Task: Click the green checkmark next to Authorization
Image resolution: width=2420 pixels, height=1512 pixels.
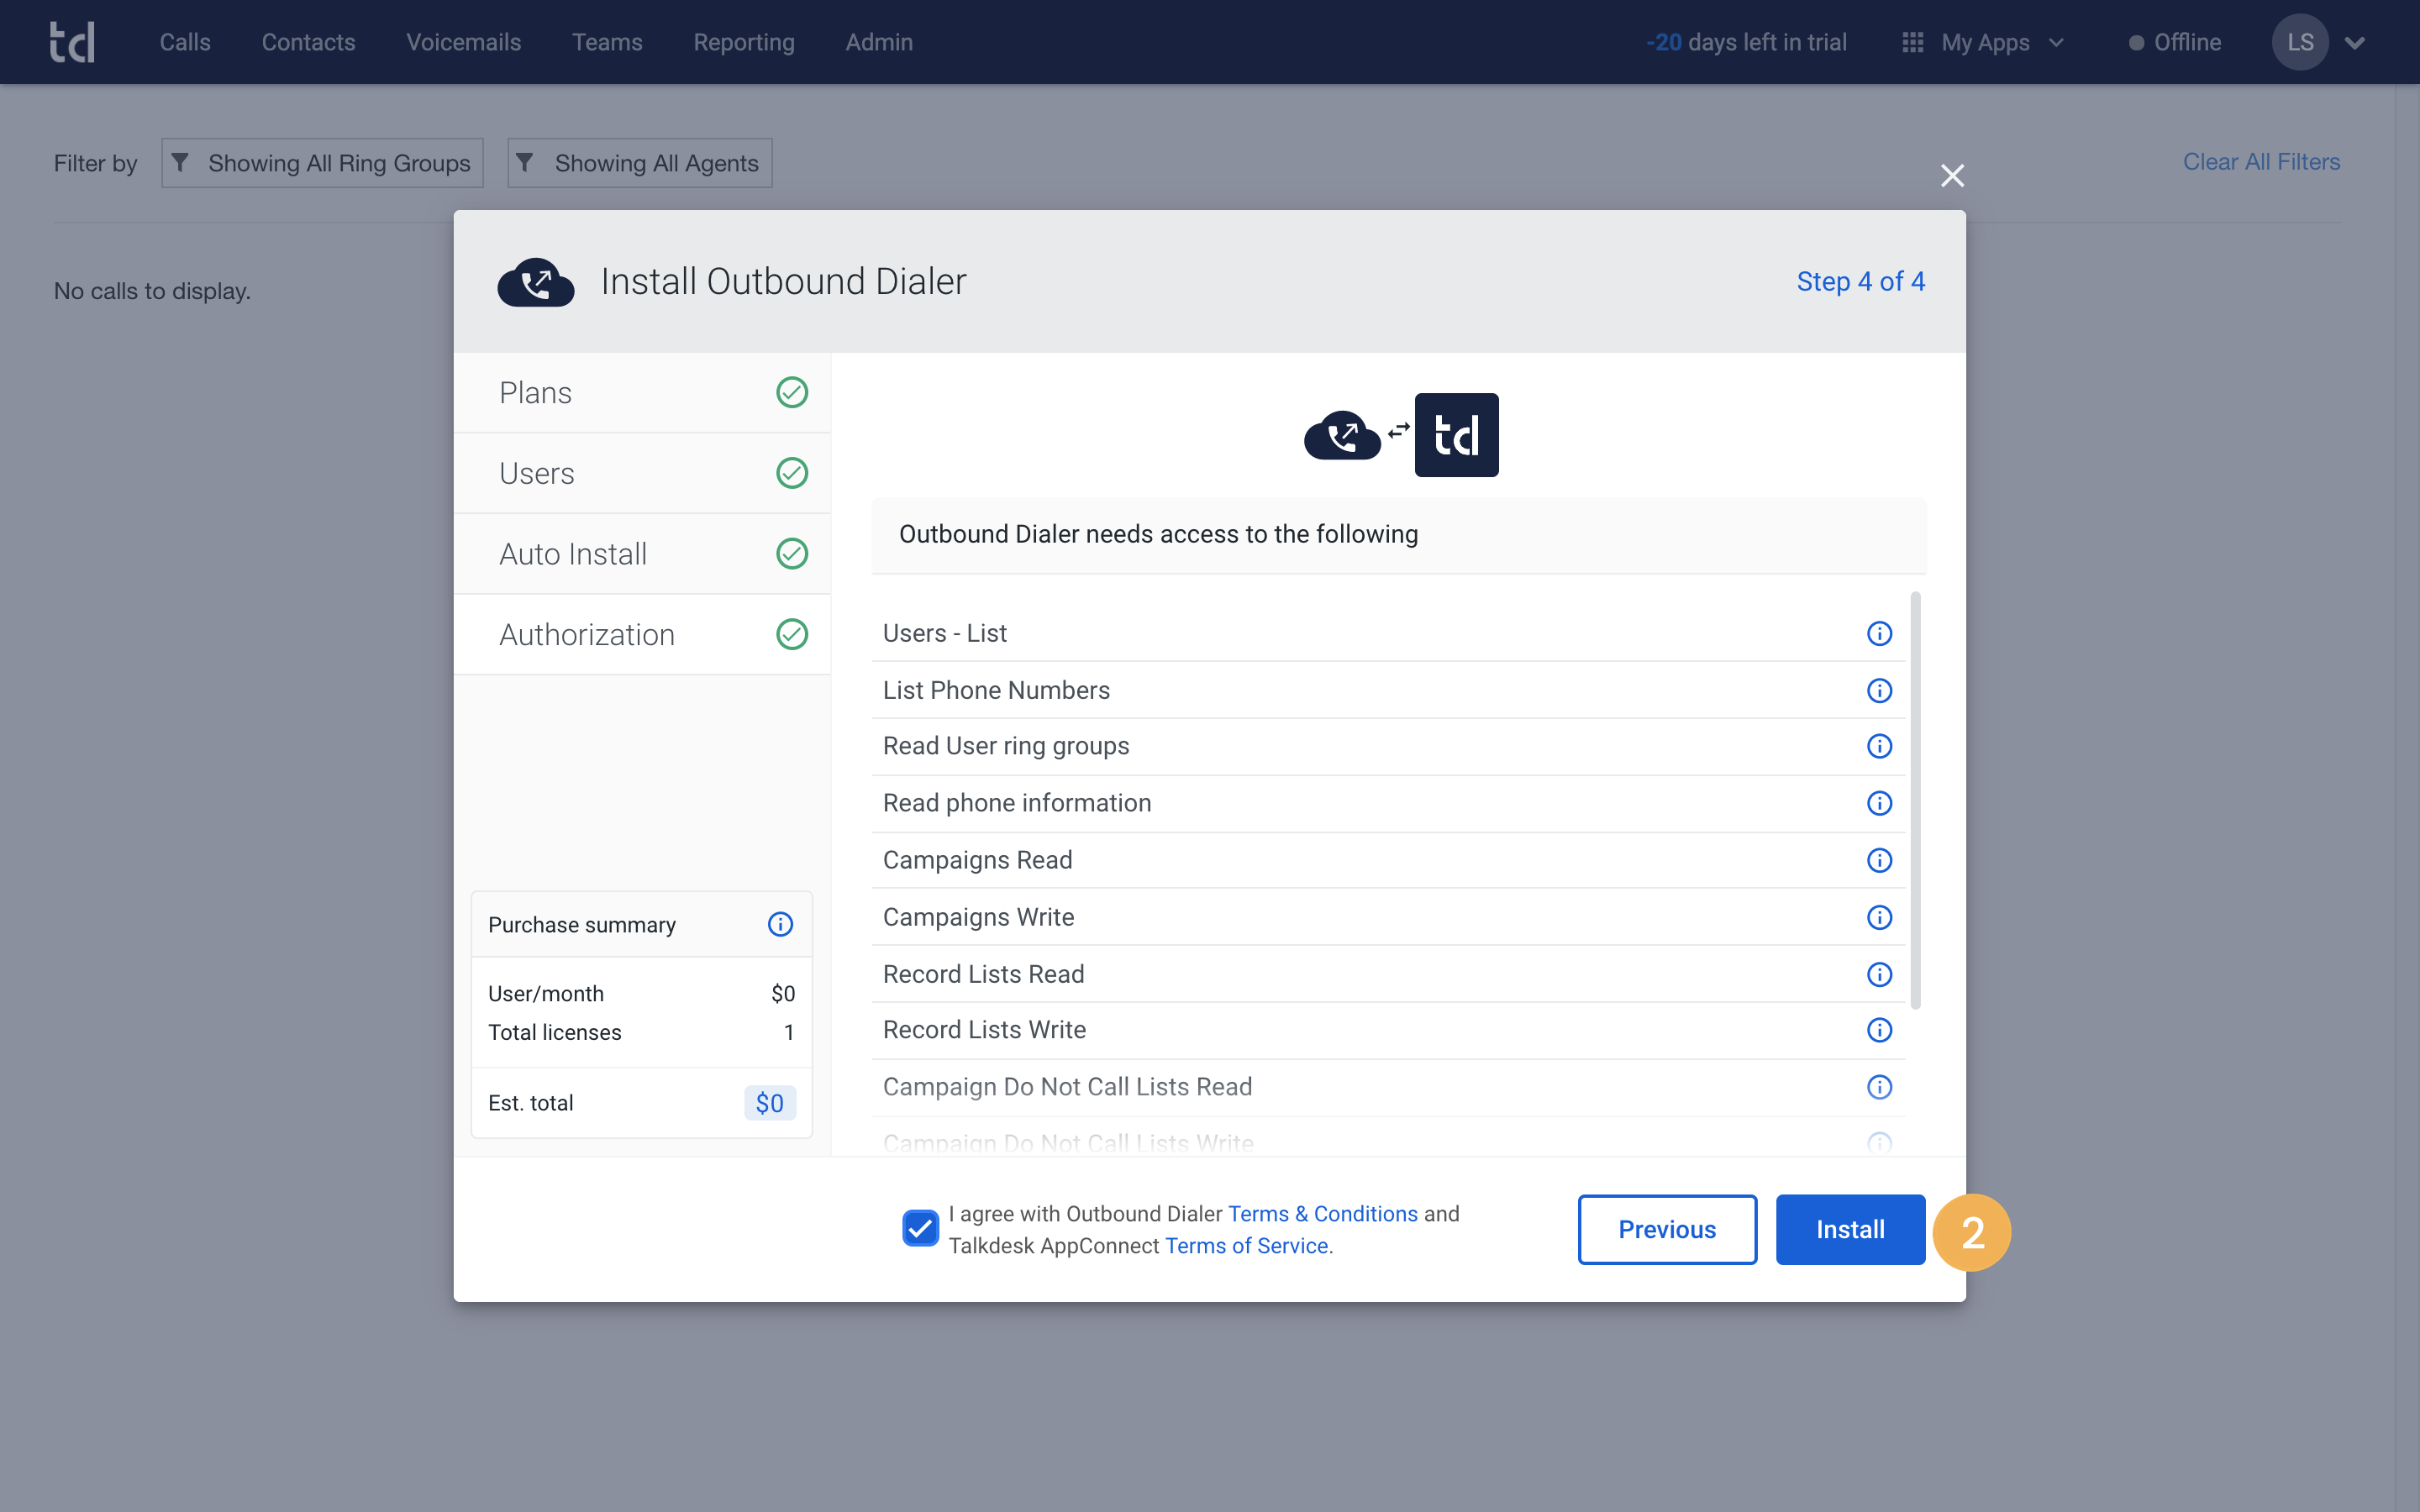Action: pos(792,635)
